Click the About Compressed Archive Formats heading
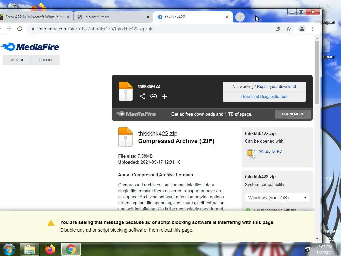341x256 pixels. 156,175
